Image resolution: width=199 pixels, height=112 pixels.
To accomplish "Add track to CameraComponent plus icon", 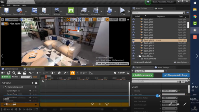I will 36,87.
